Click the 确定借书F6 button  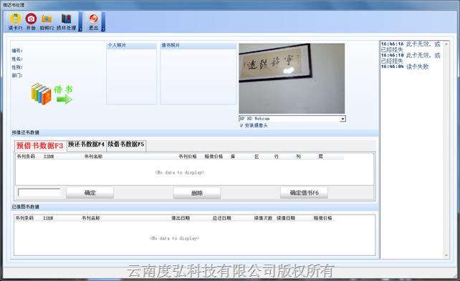[304, 193]
